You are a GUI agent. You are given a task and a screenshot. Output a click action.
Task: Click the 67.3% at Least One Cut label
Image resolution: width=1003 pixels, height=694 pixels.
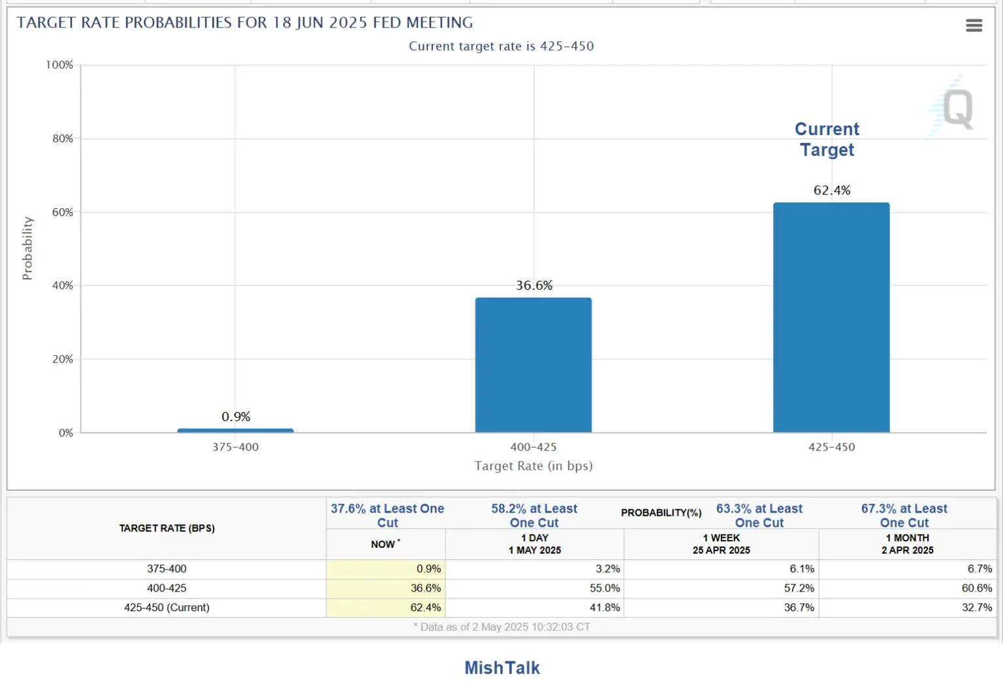904,515
